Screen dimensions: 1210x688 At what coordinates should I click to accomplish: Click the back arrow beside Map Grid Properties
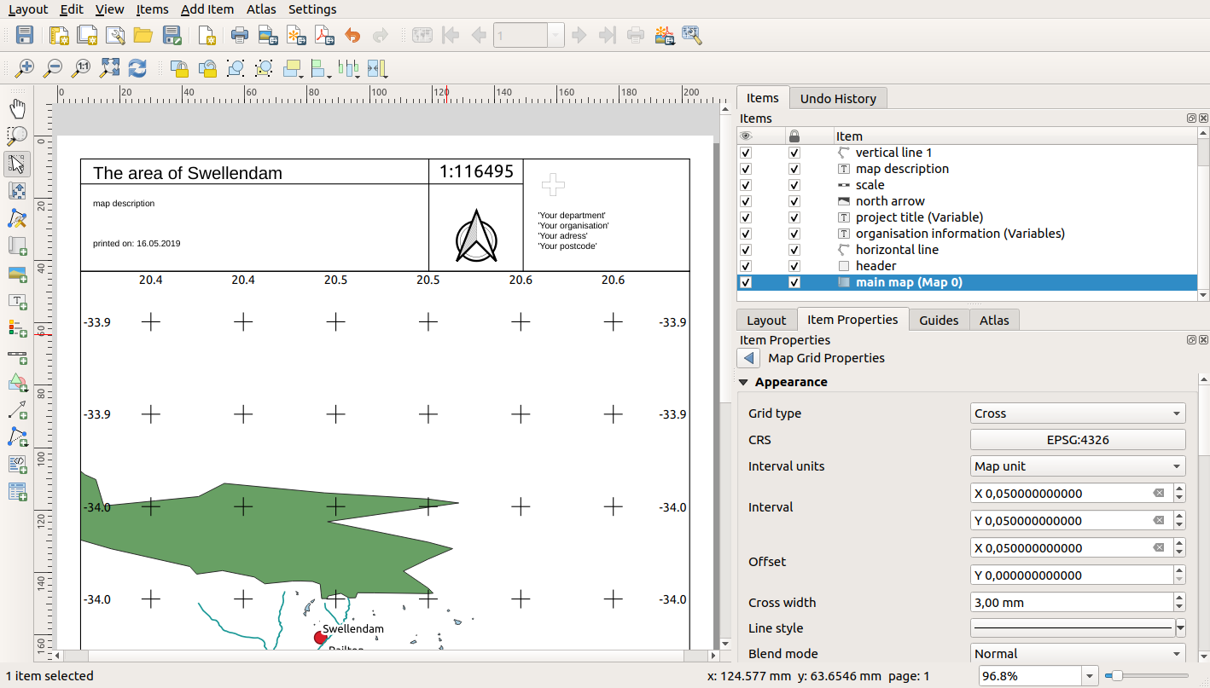point(748,358)
